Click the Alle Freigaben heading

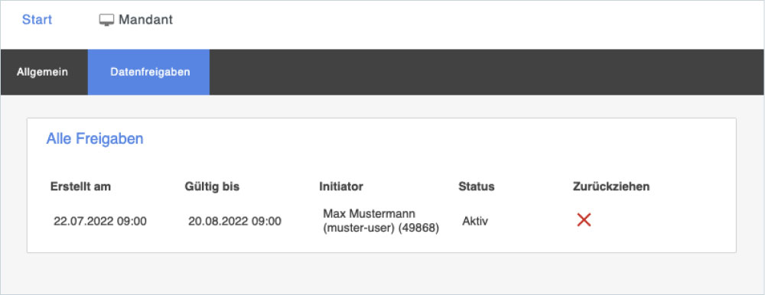pos(95,139)
